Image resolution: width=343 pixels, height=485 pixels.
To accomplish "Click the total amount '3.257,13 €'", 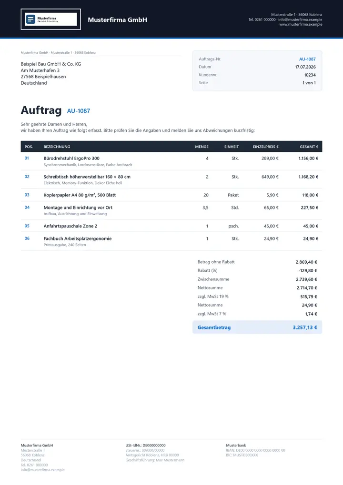I will 305,327.
